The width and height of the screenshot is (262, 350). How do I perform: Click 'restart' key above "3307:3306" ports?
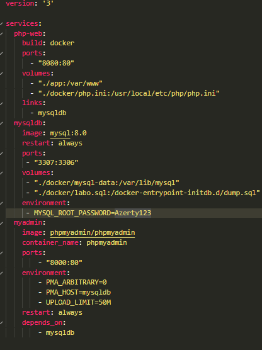[x=36, y=143]
